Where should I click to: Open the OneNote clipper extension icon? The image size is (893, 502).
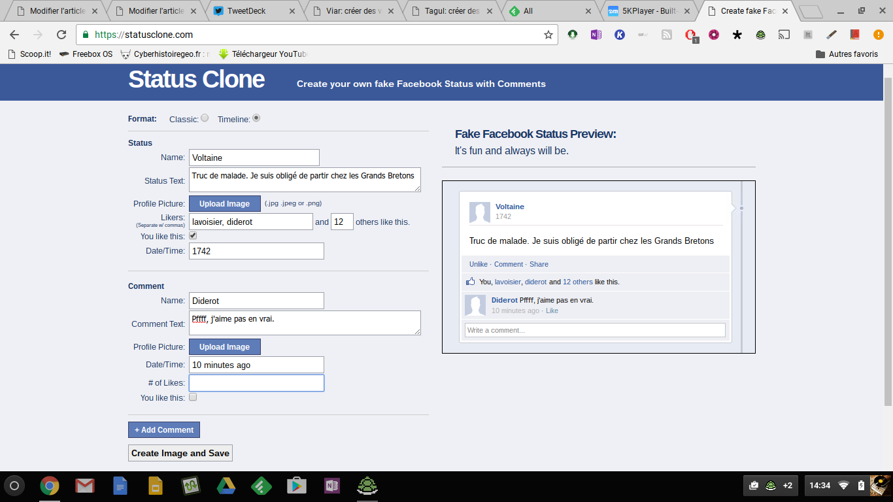596,35
